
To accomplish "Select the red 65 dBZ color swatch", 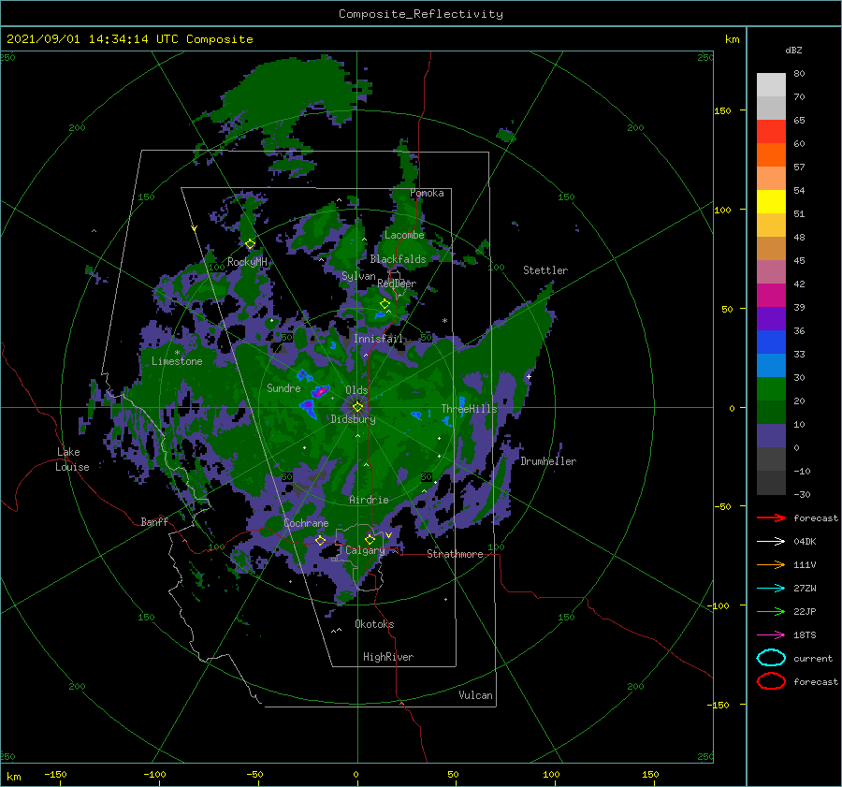I will (x=771, y=131).
